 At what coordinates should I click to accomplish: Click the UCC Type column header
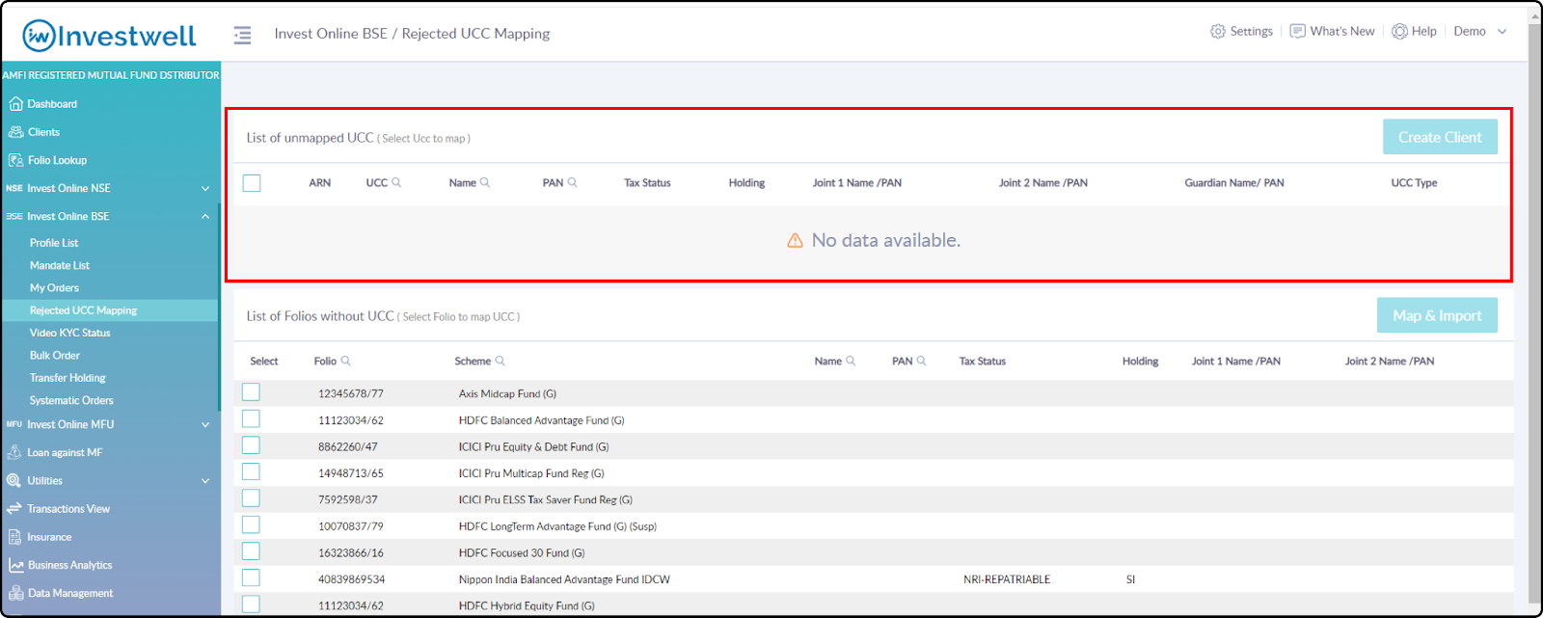pyautogui.click(x=1414, y=183)
